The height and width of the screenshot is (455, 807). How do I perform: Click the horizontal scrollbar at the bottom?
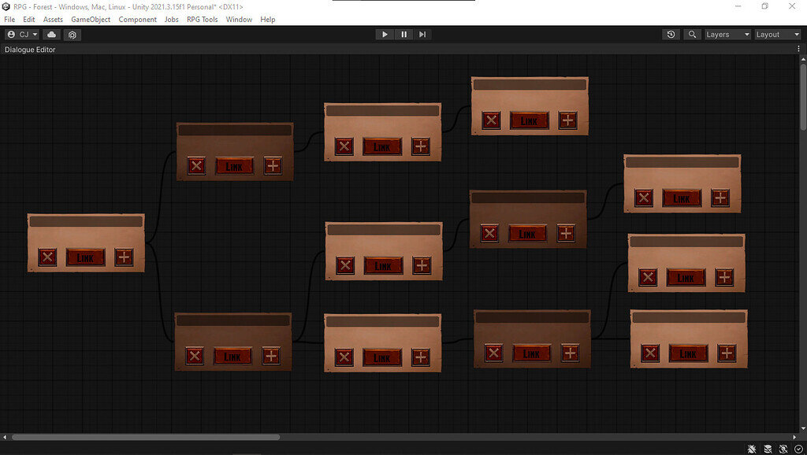pyautogui.click(x=142, y=437)
